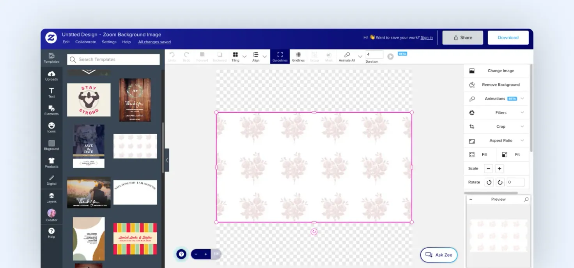Click the Rotate angle input field
Screen dimensions: 574x268
tap(516, 182)
